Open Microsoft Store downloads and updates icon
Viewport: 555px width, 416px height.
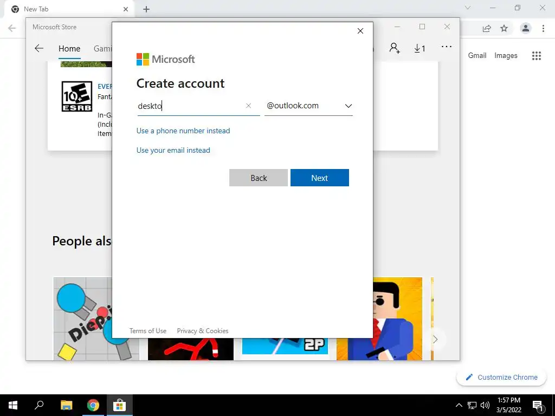pos(420,48)
